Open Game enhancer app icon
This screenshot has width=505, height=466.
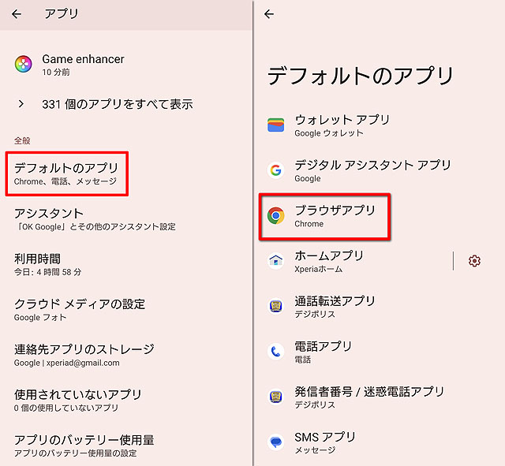pos(24,65)
